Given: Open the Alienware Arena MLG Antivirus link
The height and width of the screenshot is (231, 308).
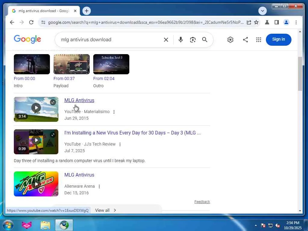Looking at the screenshot, I should [x=79, y=175].
